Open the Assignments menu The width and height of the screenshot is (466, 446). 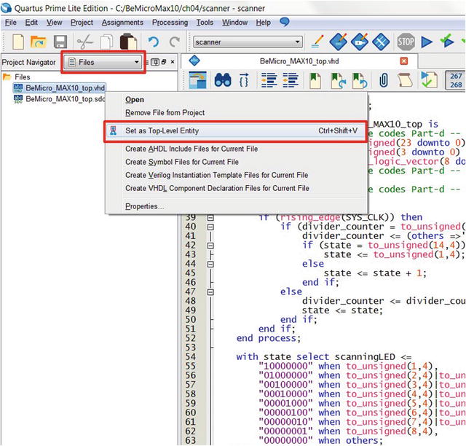(x=122, y=23)
